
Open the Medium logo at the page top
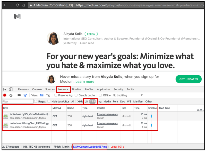pos(17,17)
